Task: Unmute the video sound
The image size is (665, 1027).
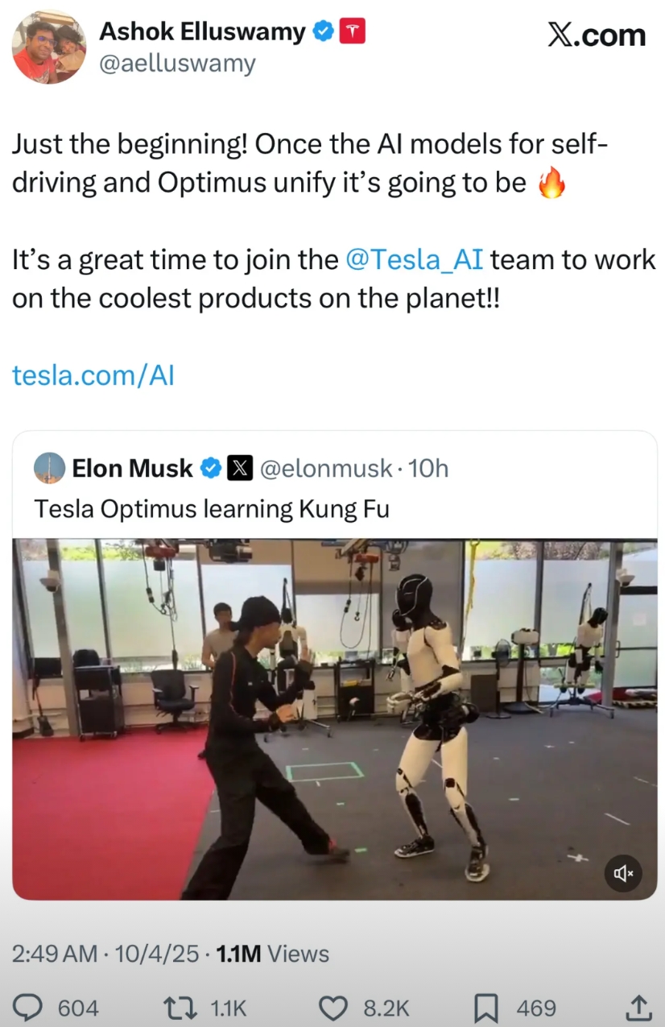Action: point(623,873)
